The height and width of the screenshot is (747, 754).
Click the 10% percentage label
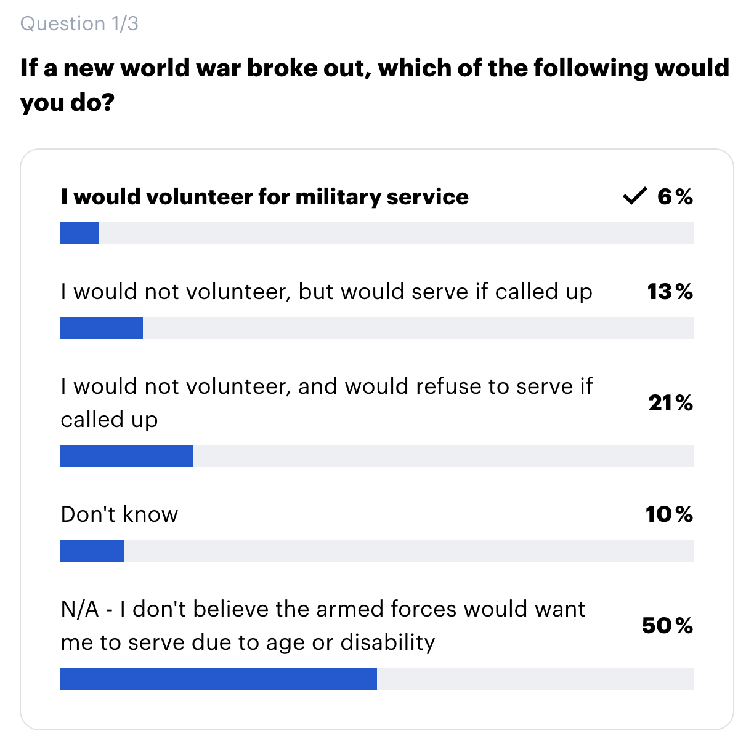click(669, 514)
